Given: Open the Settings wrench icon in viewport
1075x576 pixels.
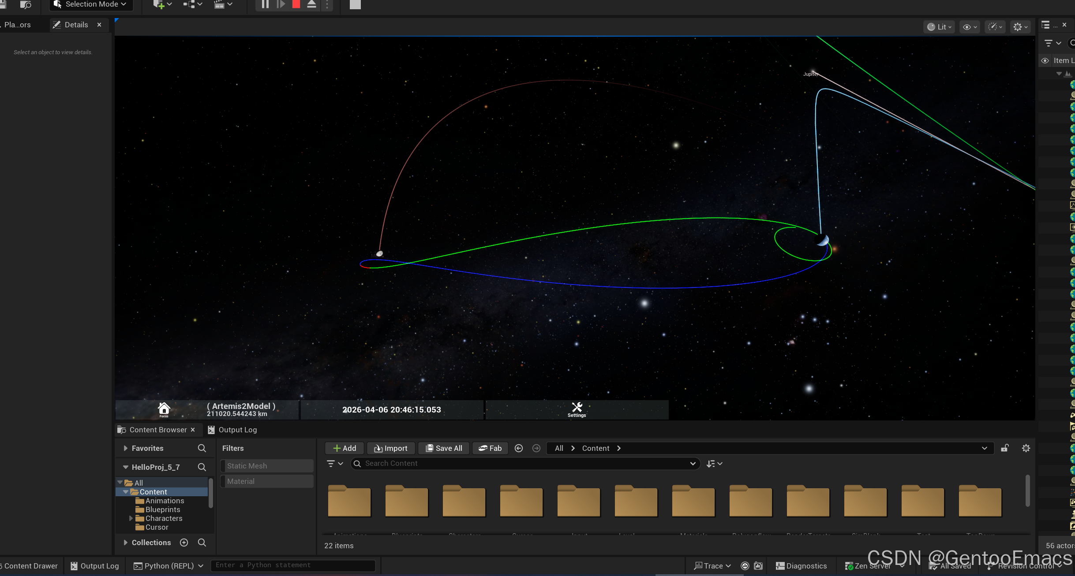Looking at the screenshot, I should click(x=577, y=408).
